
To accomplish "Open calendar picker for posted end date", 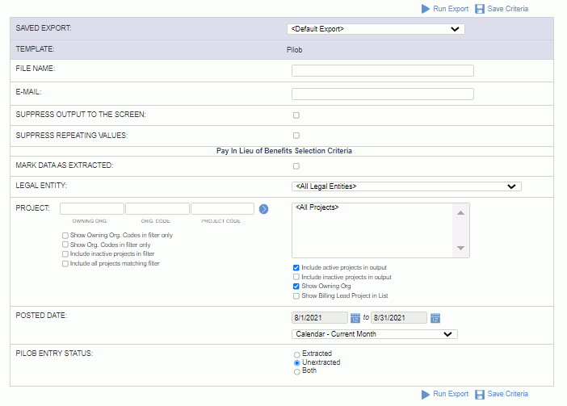I will point(435,318).
